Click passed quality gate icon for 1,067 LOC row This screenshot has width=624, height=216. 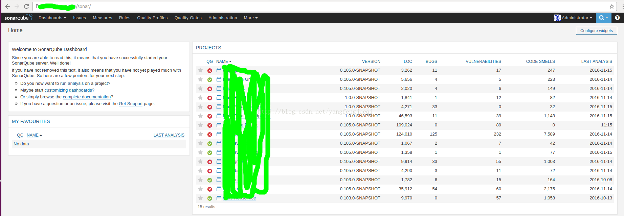coord(210,144)
